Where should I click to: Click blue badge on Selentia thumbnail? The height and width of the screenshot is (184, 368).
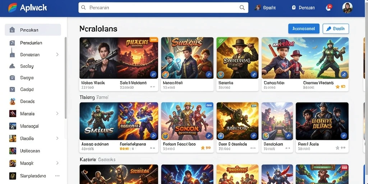253,74
